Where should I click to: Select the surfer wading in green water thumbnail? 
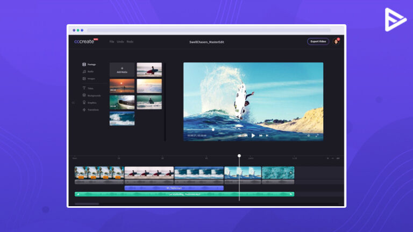coord(149,103)
